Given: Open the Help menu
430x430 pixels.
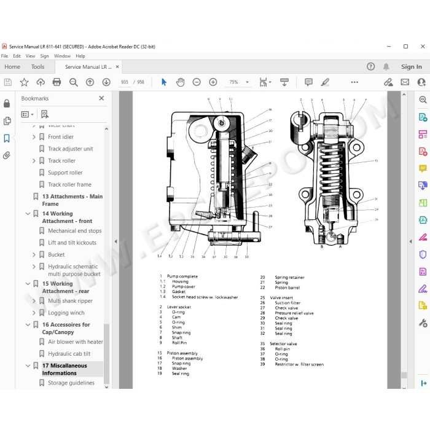Looking at the screenshot, I should click(80, 56).
